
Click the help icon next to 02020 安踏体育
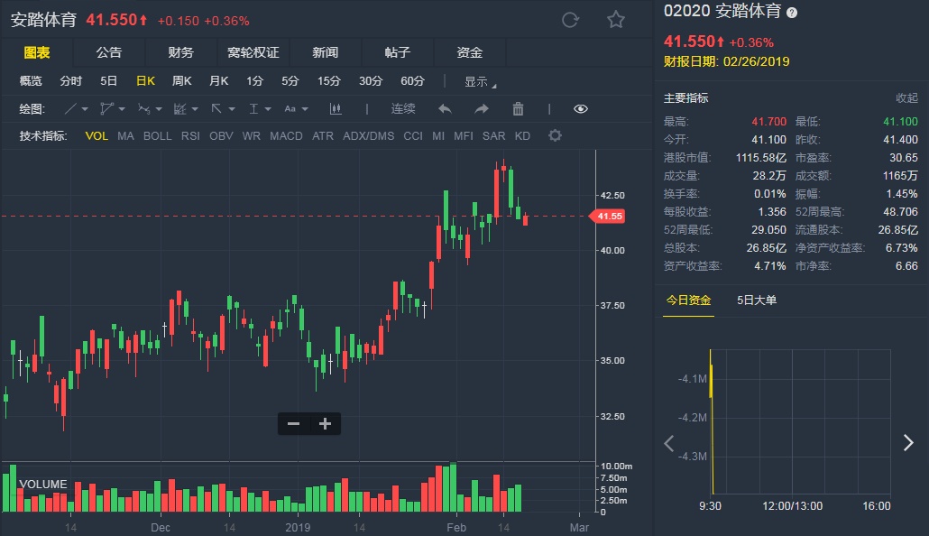coord(792,14)
